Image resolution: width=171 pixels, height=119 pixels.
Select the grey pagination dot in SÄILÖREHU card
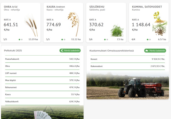(x=107, y=40)
